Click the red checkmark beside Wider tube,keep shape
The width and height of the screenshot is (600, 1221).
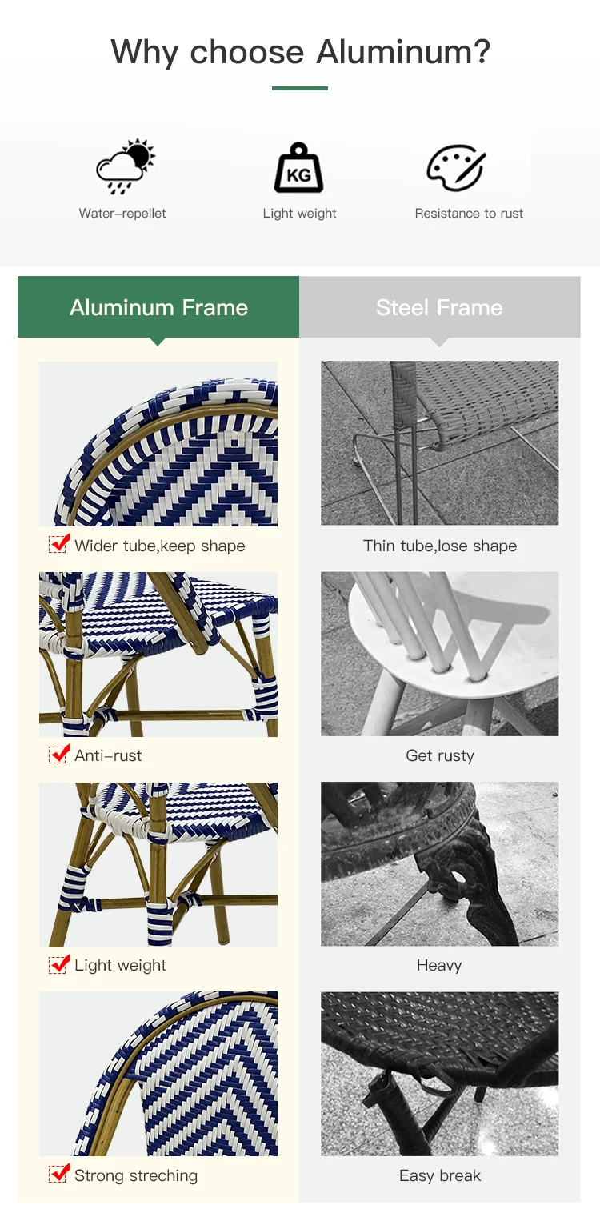[x=59, y=544]
